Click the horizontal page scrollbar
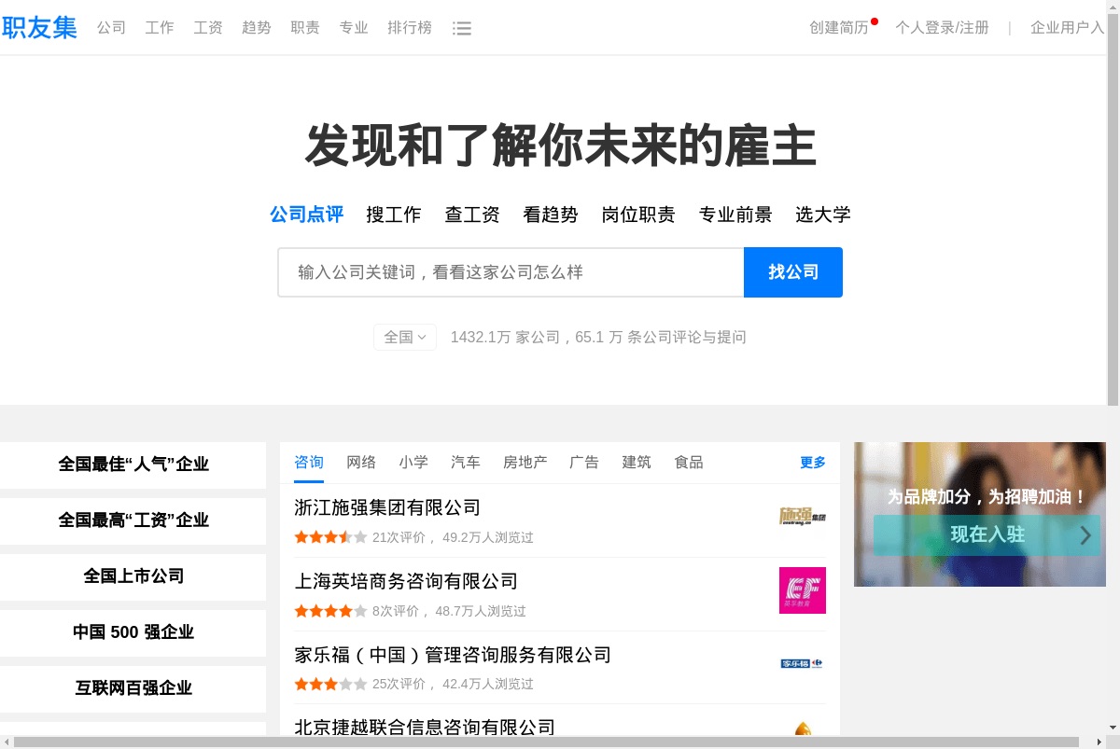 (547, 742)
